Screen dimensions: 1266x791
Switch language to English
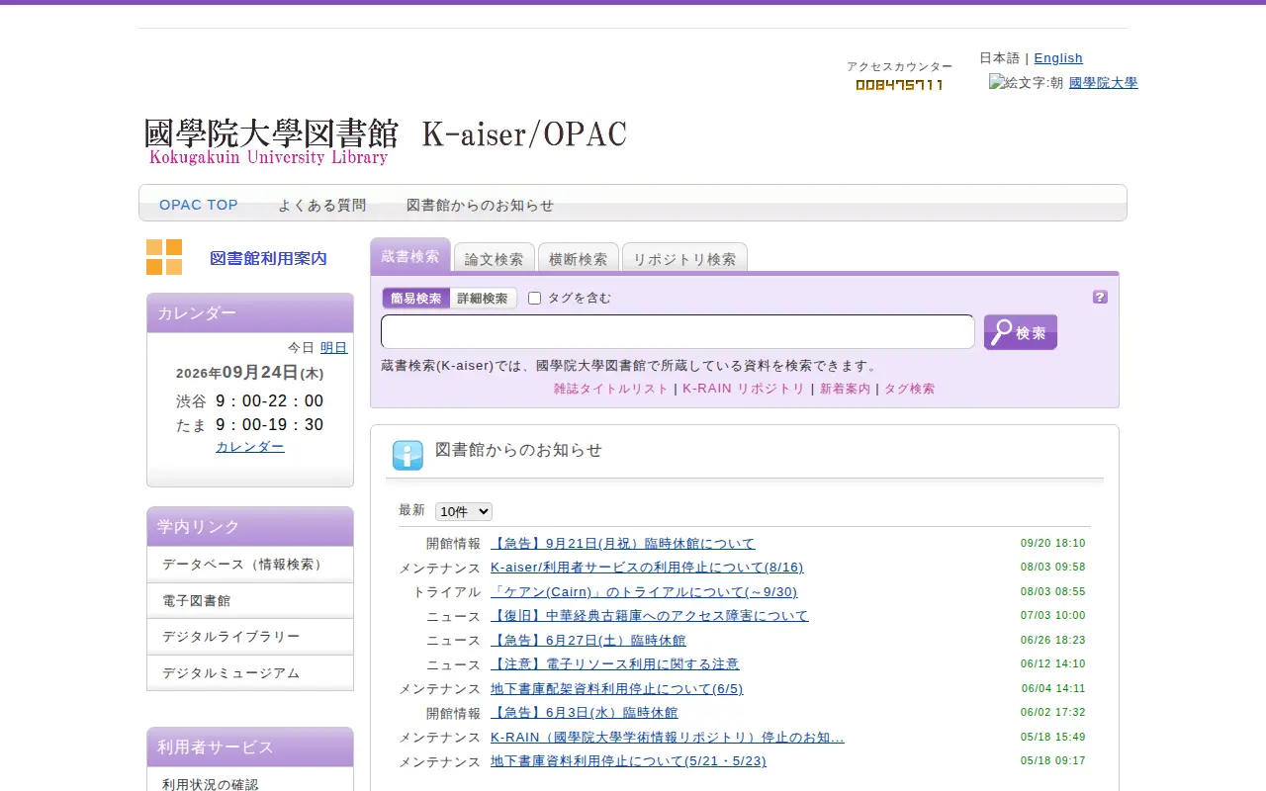(1058, 58)
